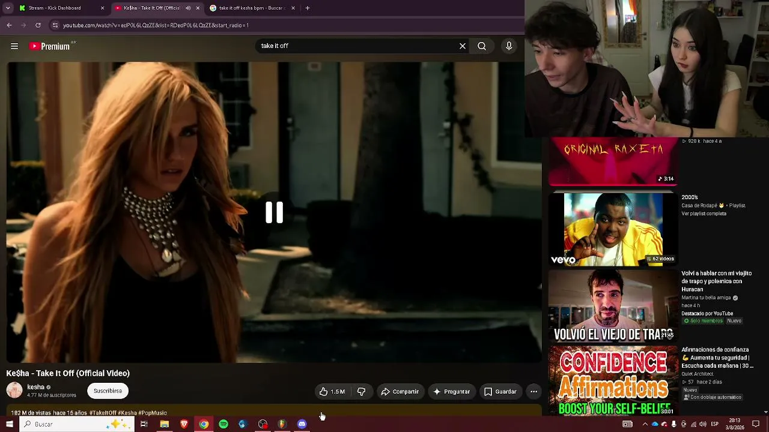This screenshot has width=769, height=432.
Task: Expand the tab search dropdown
Action: [x=8, y=8]
